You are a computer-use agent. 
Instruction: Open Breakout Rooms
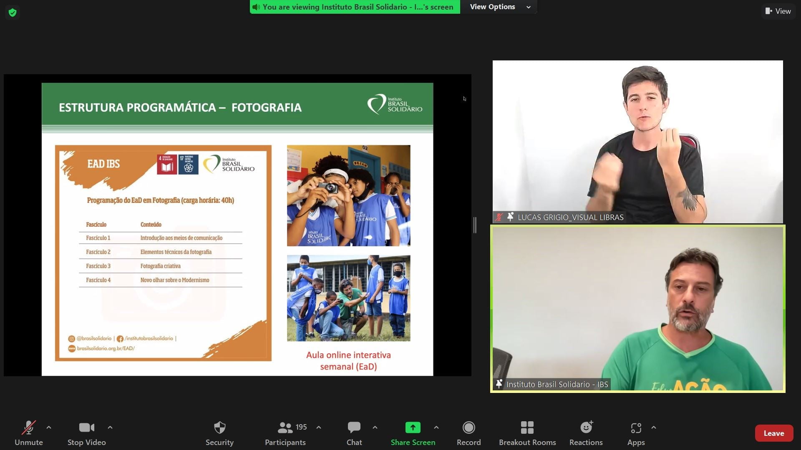tap(527, 433)
